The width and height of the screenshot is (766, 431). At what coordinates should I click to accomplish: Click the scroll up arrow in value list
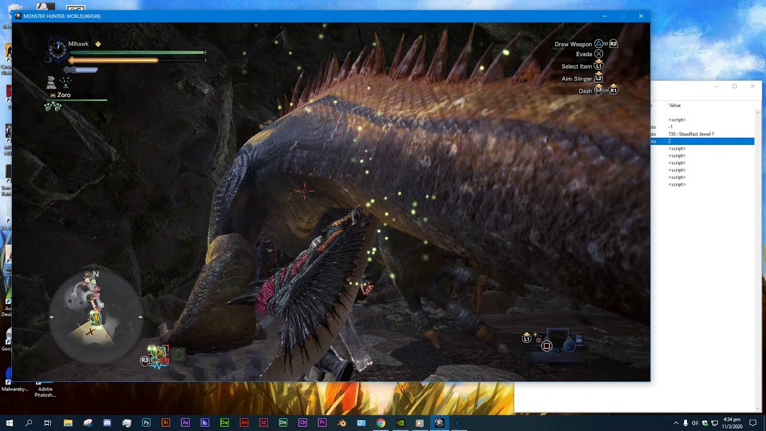[x=758, y=113]
